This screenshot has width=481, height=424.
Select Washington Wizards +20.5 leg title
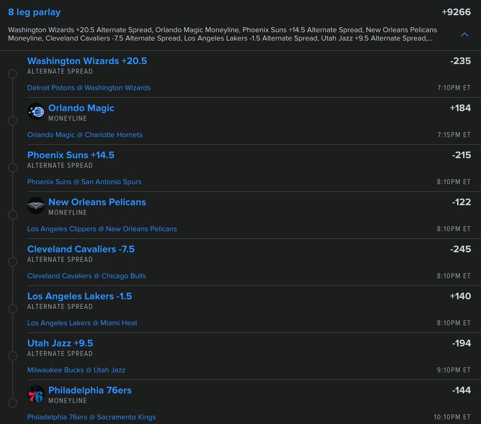click(x=87, y=61)
